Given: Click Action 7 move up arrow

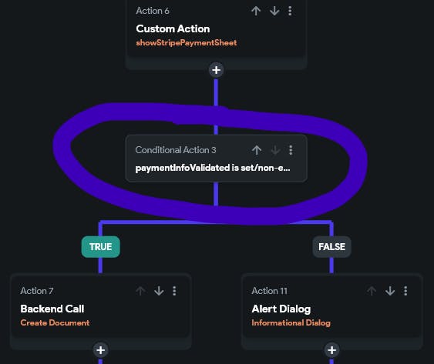Looking at the screenshot, I should [140, 291].
